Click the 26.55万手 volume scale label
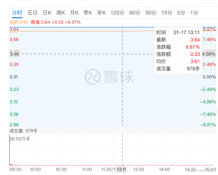The width and height of the screenshot is (218, 175). click(x=20, y=139)
